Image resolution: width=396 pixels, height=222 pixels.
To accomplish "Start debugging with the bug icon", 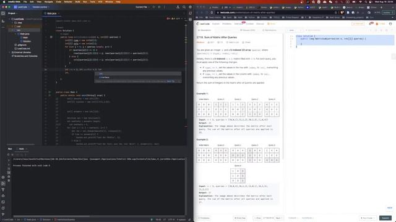I will point(159,7).
